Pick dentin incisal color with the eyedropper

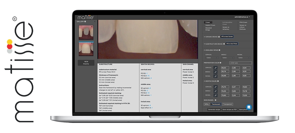216,95
